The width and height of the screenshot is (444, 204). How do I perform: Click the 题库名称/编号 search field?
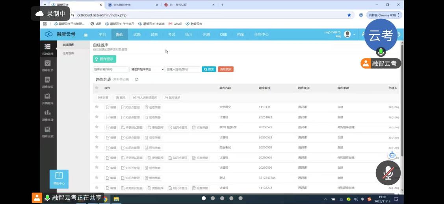(x=110, y=69)
